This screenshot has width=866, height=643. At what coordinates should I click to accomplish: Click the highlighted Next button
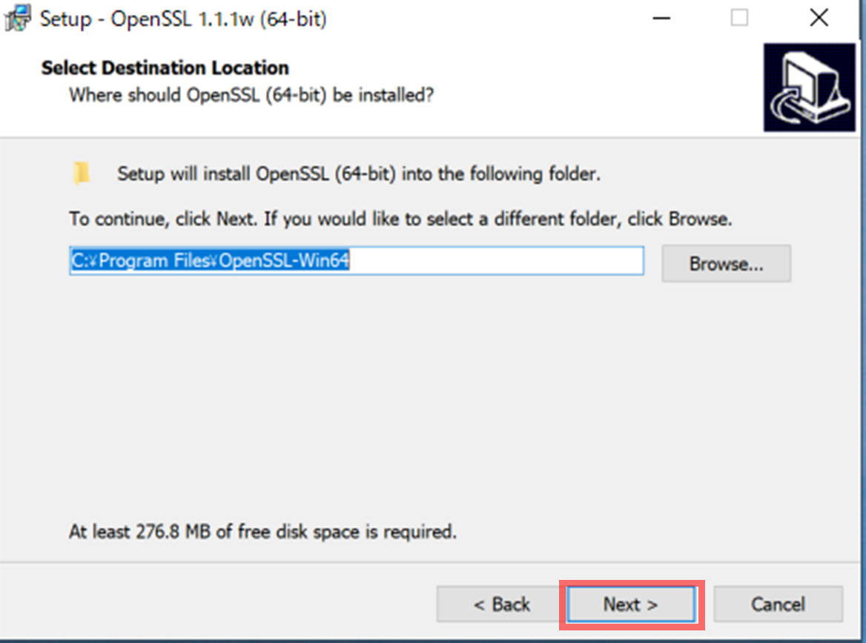[x=629, y=604]
